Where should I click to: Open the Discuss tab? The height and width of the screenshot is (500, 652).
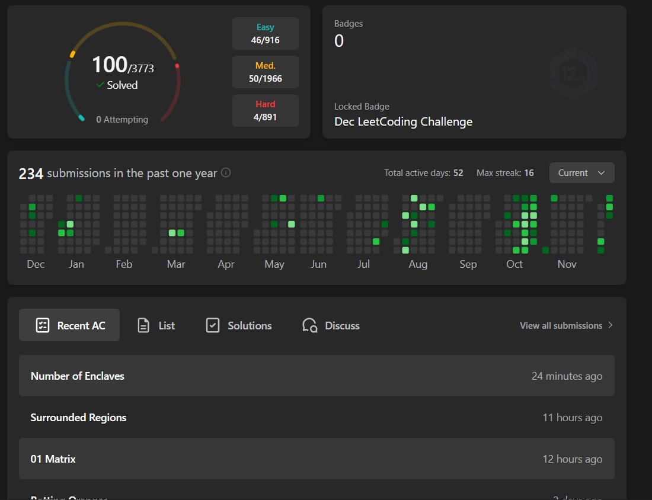point(331,325)
